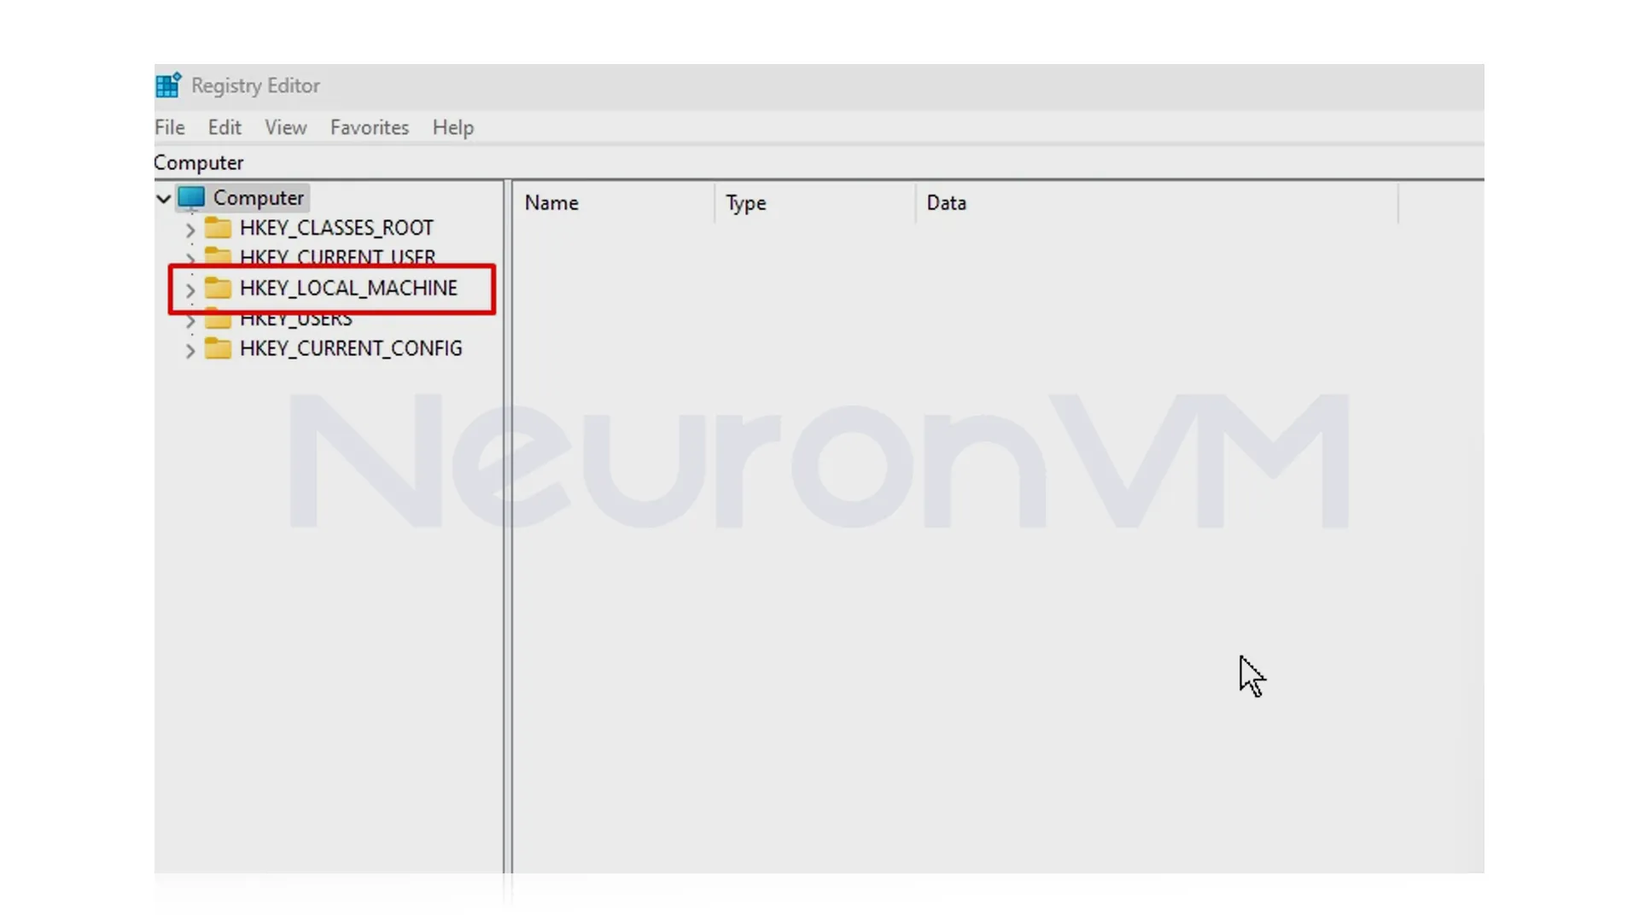Open the File menu
This screenshot has height=922, width=1639.
point(169,127)
